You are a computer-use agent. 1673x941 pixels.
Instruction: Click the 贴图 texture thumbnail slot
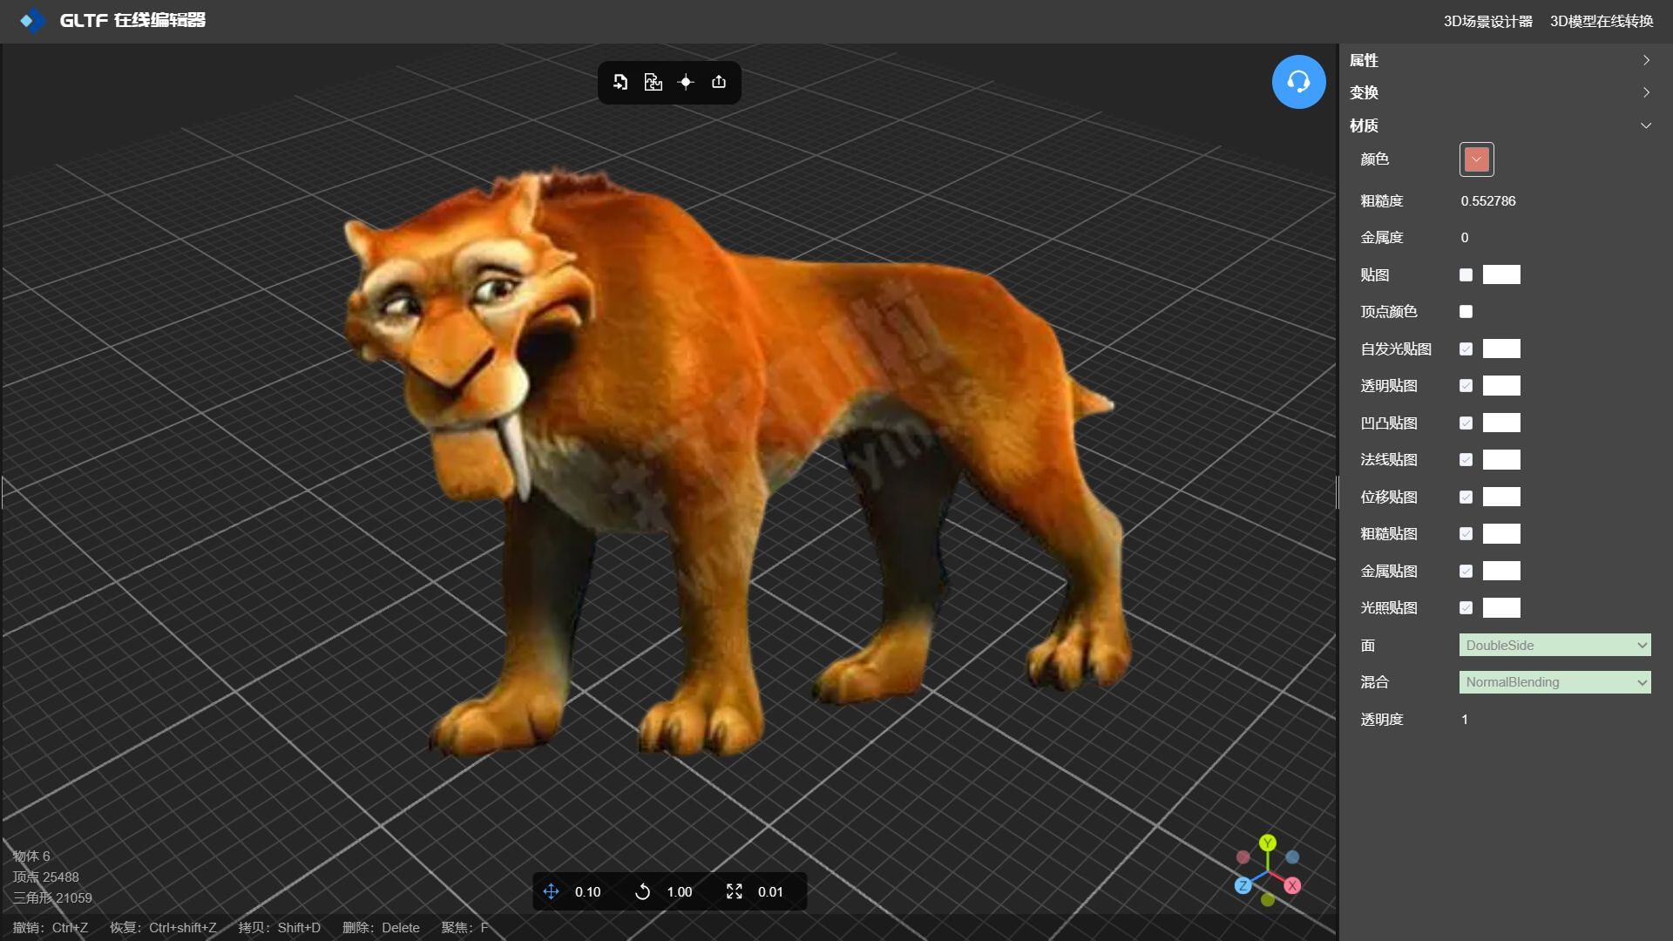click(x=1501, y=274)
